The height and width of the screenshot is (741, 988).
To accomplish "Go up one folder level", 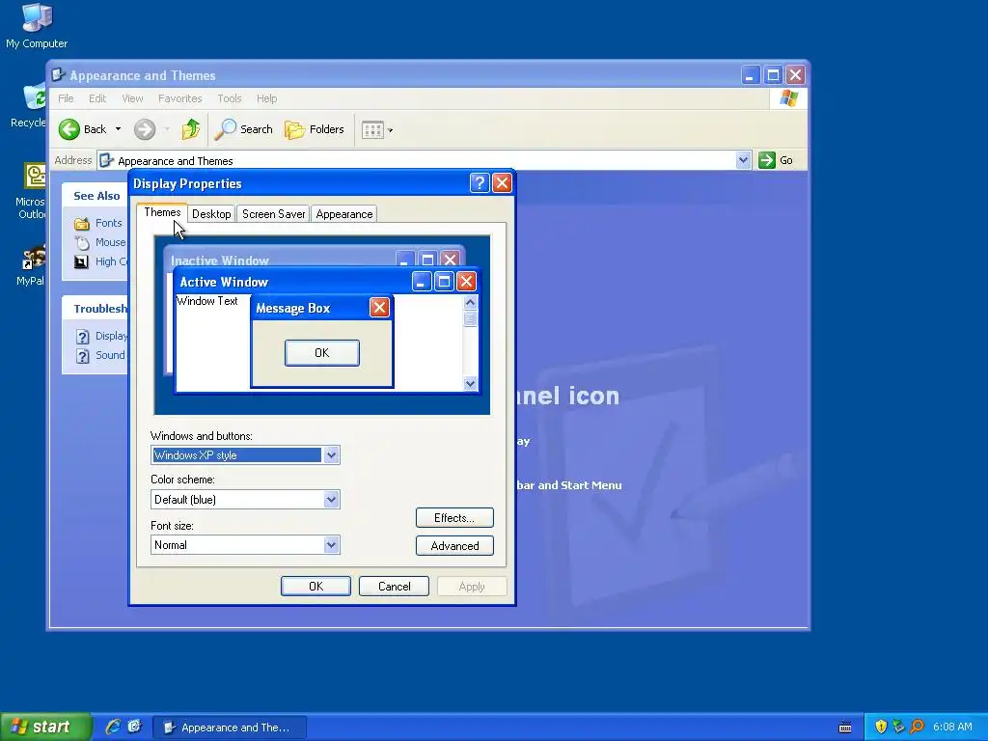I will coord(190,130).
